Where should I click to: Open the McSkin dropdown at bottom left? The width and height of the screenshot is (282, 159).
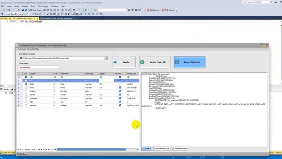click(22, 154)
